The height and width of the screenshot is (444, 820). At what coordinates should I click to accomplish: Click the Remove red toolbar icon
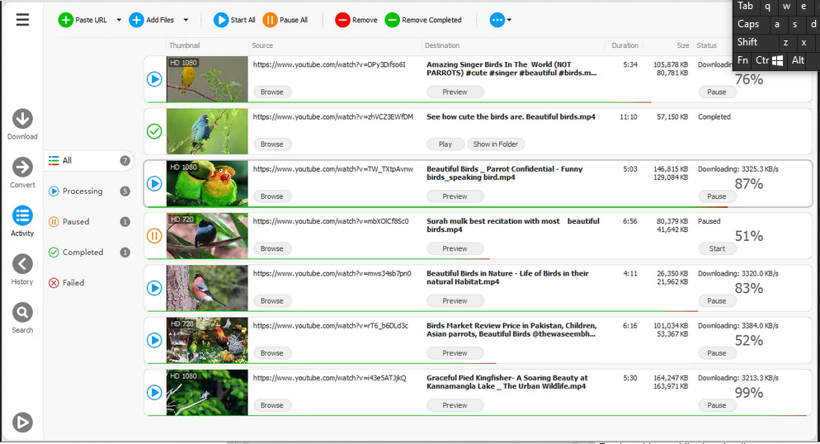(x=342, y=20)
